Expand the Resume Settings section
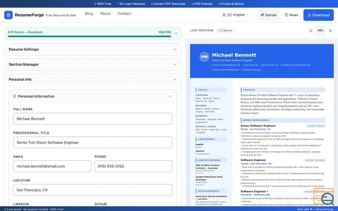 [x=93, y=49]
